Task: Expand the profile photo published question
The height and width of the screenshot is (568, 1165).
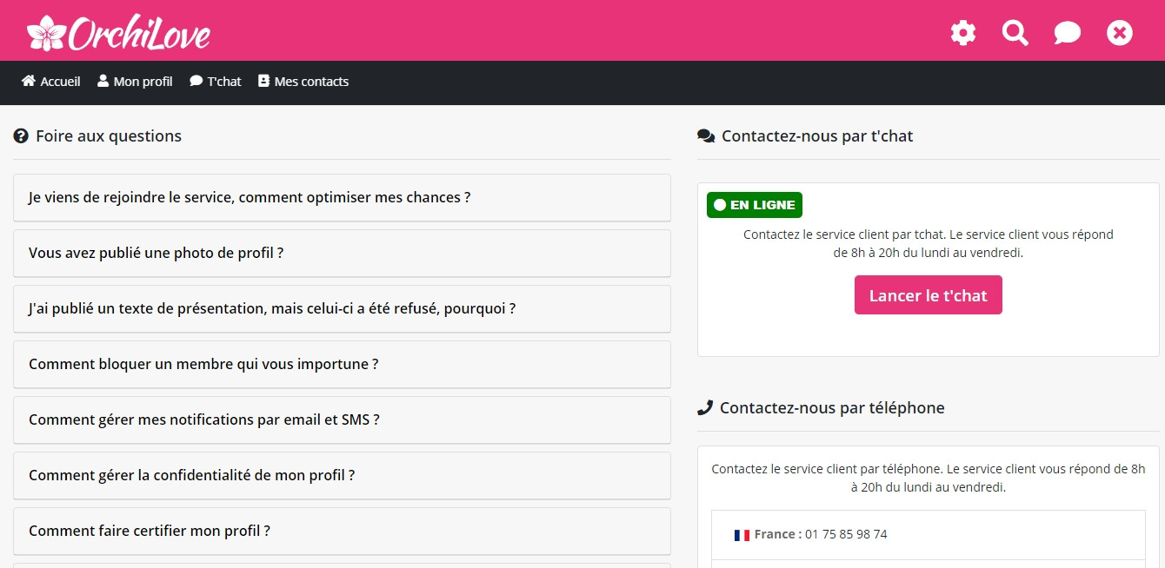Action: click(156, 253)
